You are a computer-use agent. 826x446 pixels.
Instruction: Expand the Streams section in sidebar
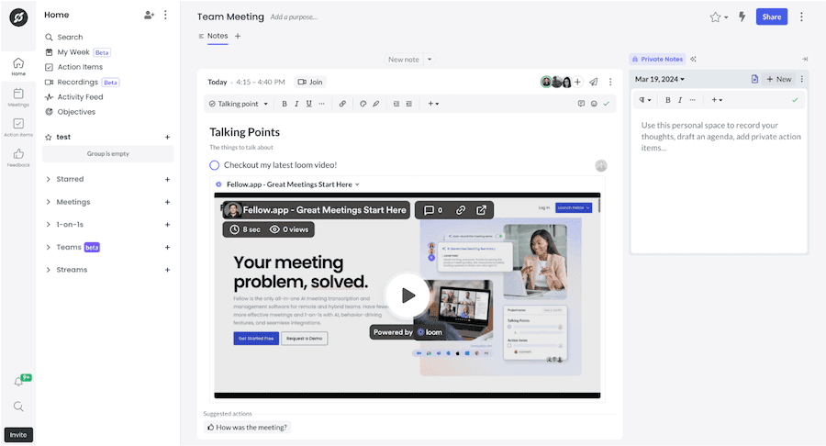click(49, 270)
